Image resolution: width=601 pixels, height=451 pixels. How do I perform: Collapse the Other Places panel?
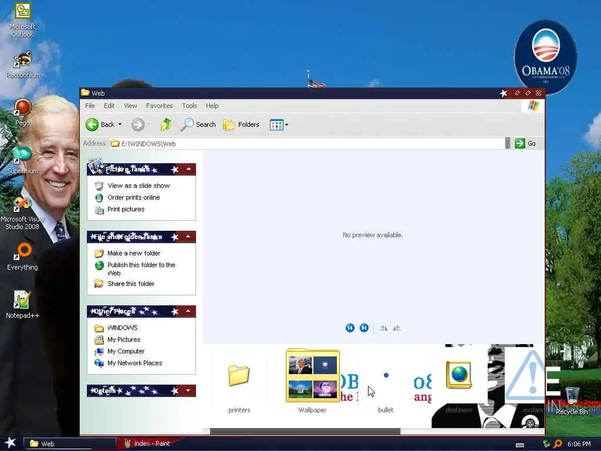coord(188,311)
